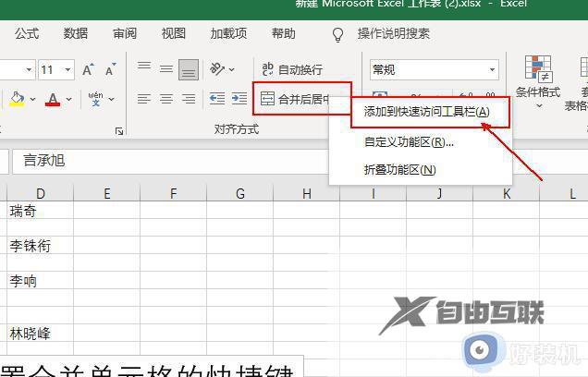This screenshot has height=377, width=588.
Task: Expand phonetic guide dropdown arrow
Action: (x=111, y=99)
